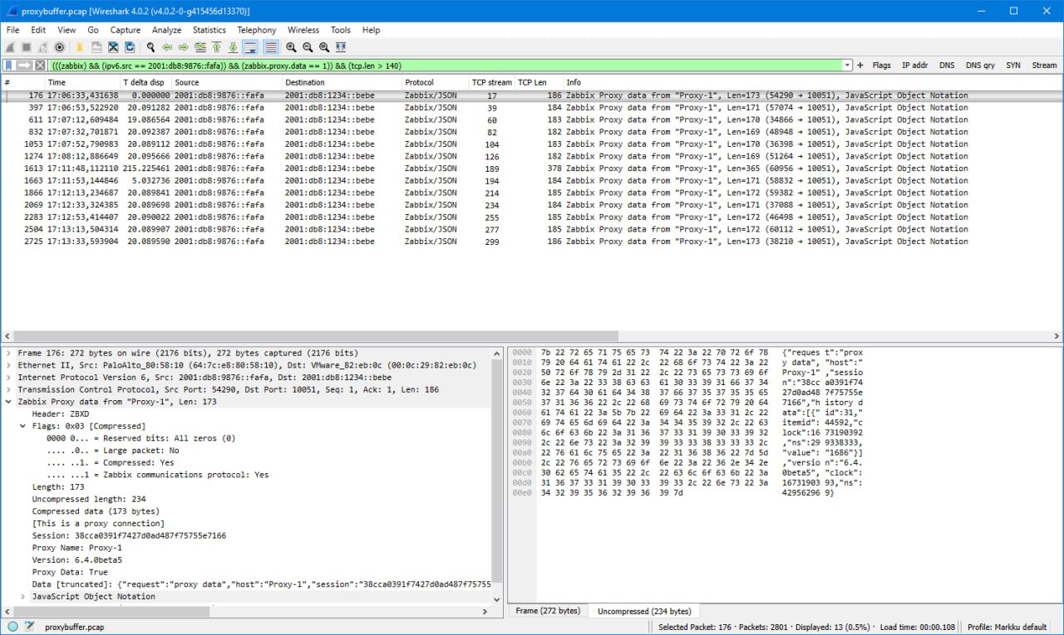Expand Transmission Control Protocol row
1064x635 pixels.
coord(8,389)
